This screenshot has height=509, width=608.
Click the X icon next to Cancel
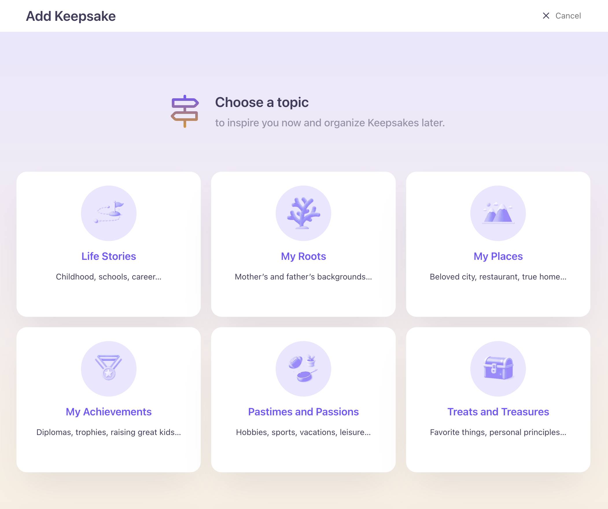click(546, 16)
